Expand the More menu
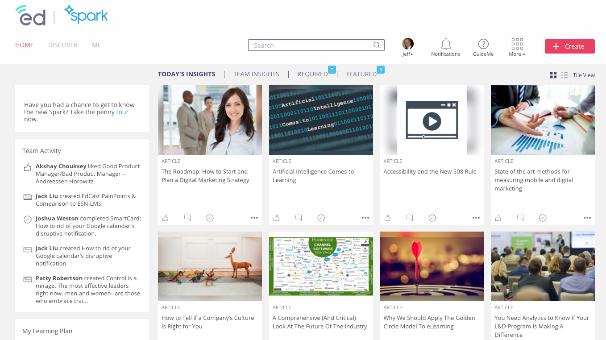 tap(516, 47)
